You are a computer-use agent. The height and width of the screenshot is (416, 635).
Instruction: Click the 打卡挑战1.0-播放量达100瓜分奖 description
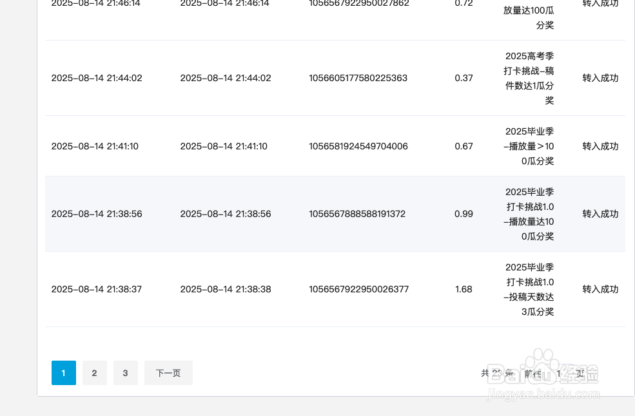[529, 214]
